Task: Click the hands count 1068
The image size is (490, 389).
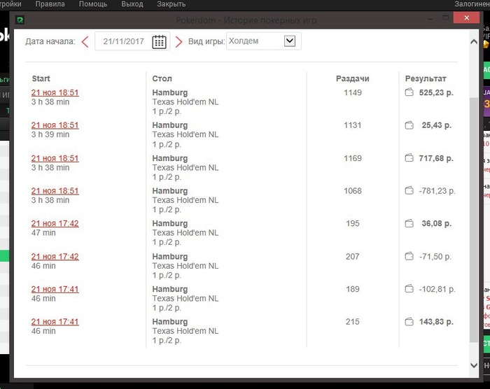Action: (353, 190)
